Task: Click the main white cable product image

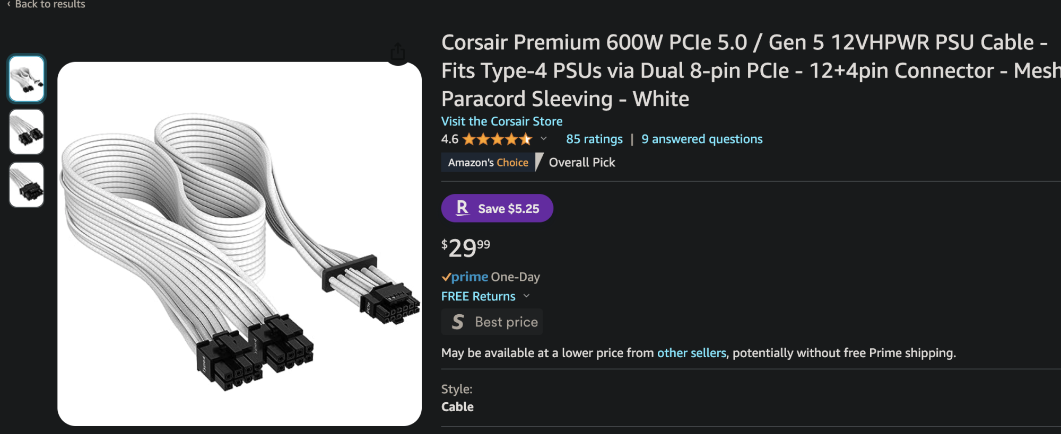Action: point(239,244)
